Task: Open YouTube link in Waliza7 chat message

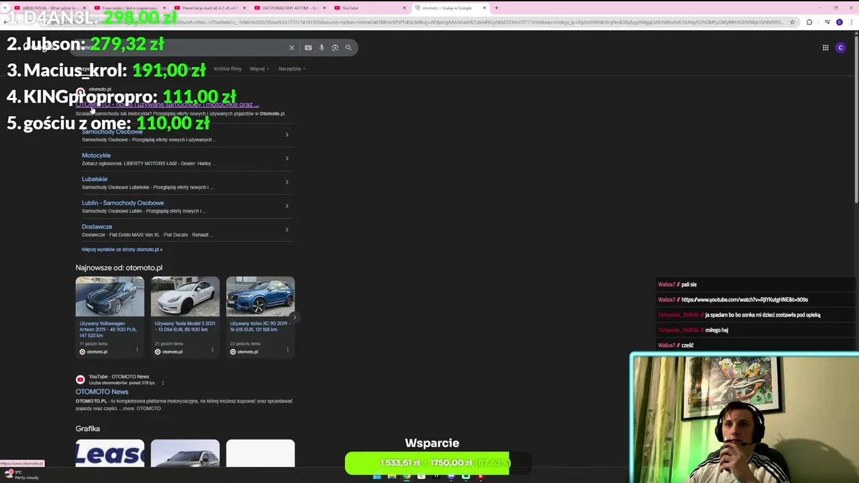Action: (x=744, y=300)
